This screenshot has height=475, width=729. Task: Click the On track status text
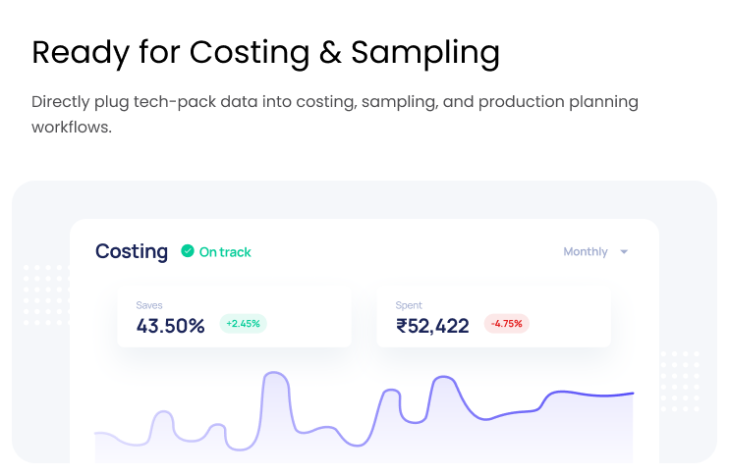point(225,252)
